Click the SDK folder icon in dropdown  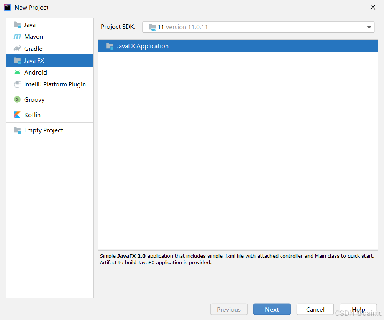pyautogui.click(x=153, y=28)
